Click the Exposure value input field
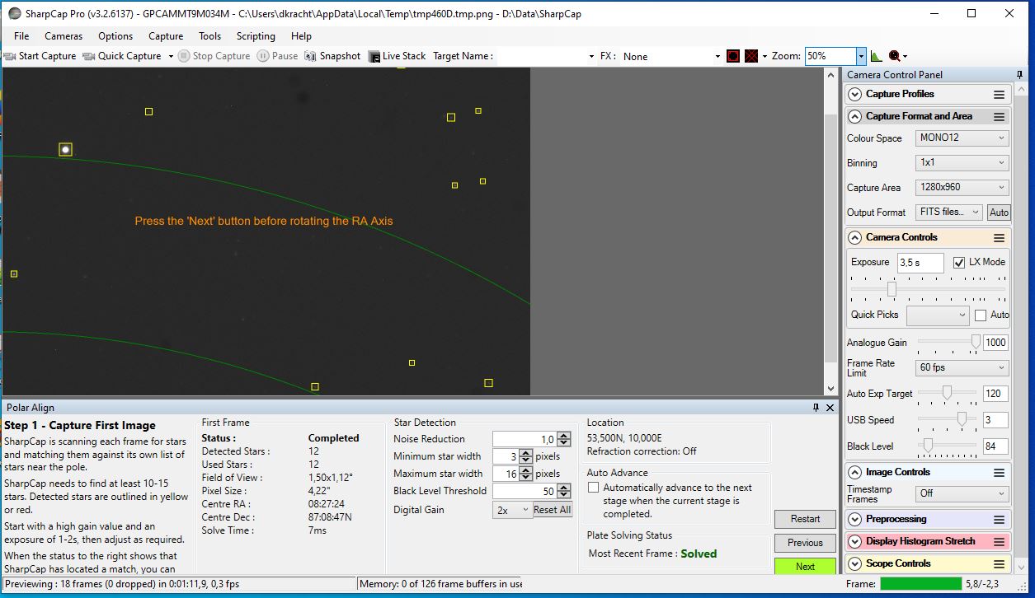This screenshot has height=598, width=1035. pos(920,263)
